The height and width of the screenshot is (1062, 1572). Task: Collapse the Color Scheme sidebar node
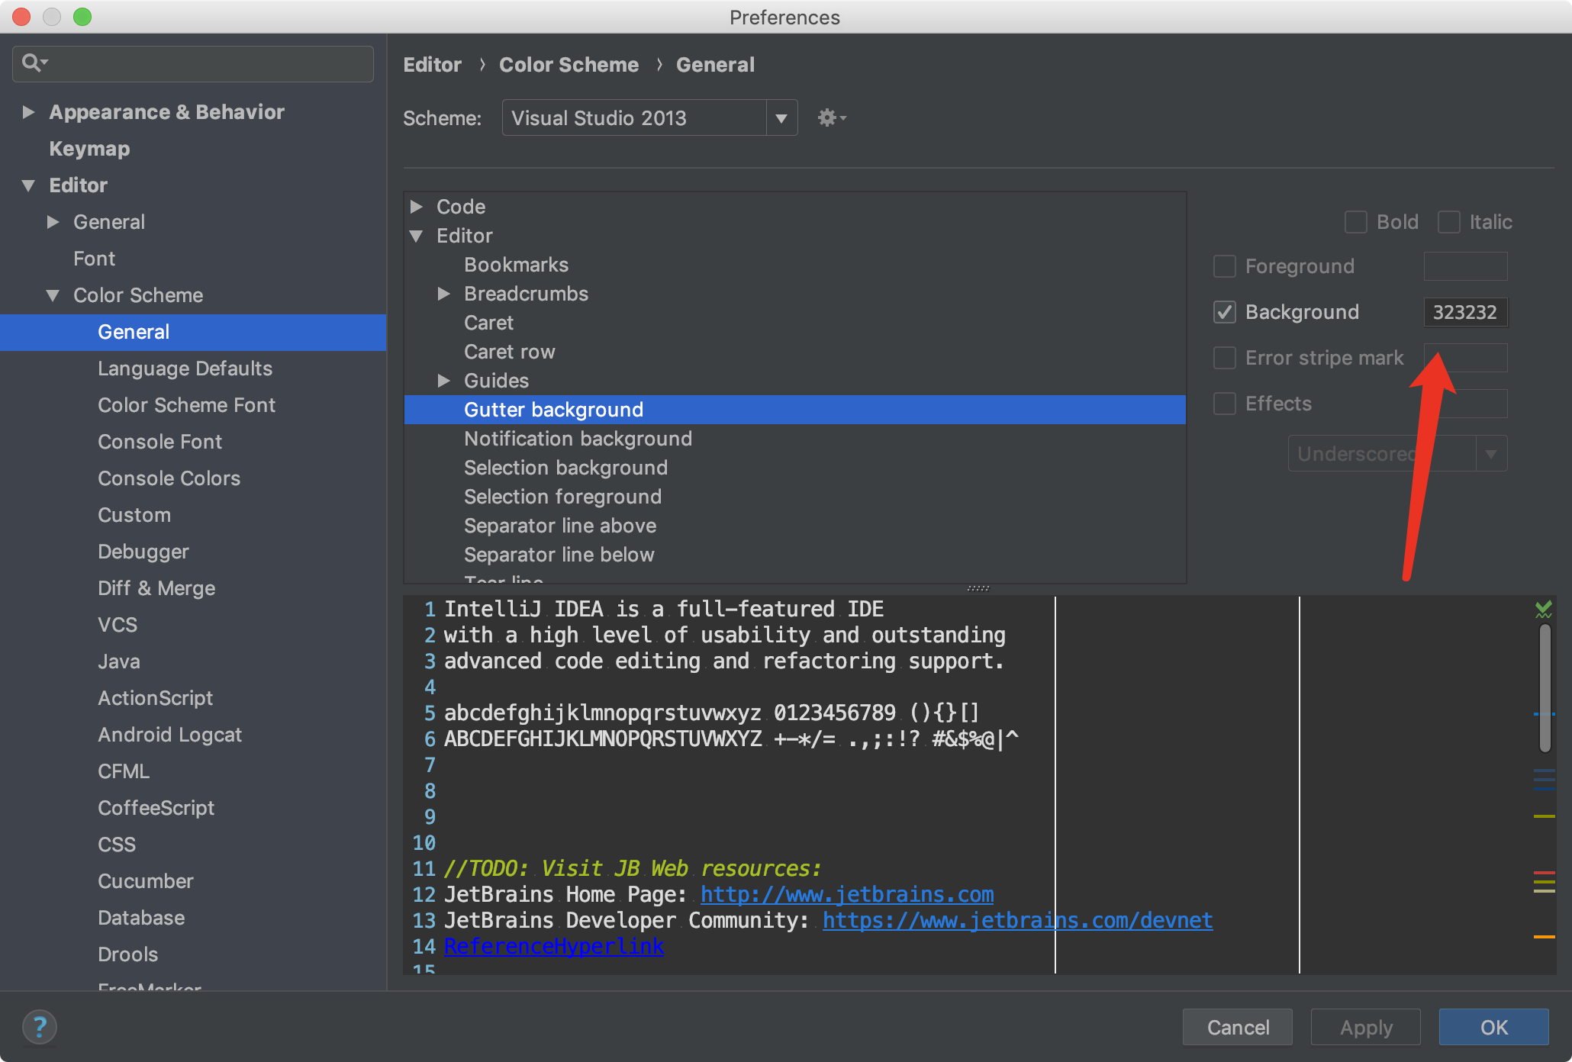tap(53, 295)
